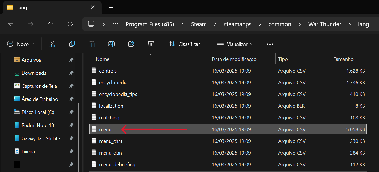
Task: Go up one folder level
Action: coord(50,24)
